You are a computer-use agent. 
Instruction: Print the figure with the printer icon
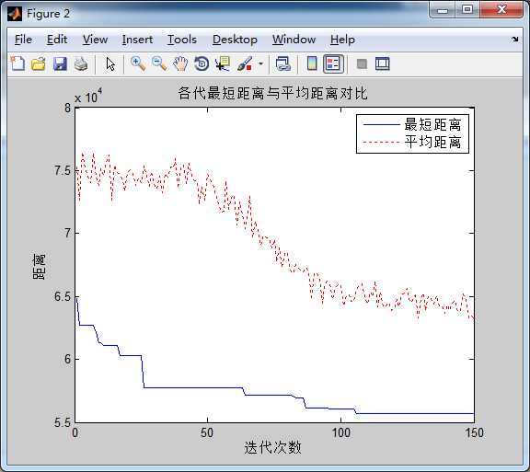81,63
